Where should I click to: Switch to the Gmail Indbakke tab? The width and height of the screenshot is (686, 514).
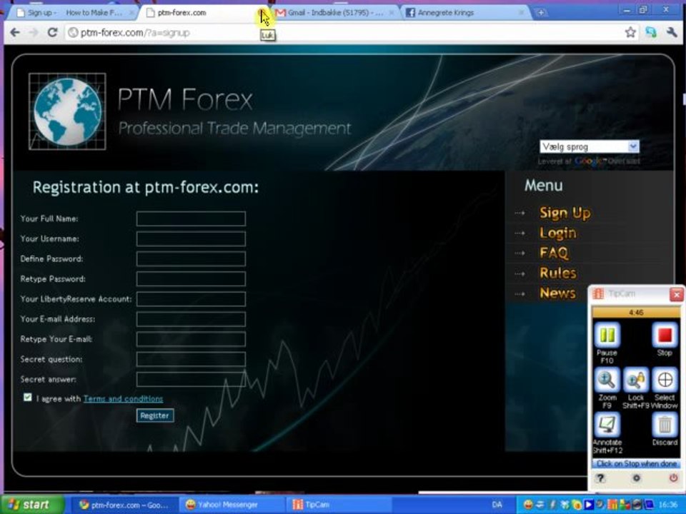click(x=334, y=13)
